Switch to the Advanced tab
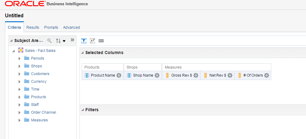The width and height of the screenshot is (306, 139). pyautogui.click(x=71, y=27)
